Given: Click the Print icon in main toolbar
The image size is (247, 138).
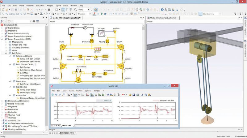Looking at the screenshot, I should tap(16, 10).
